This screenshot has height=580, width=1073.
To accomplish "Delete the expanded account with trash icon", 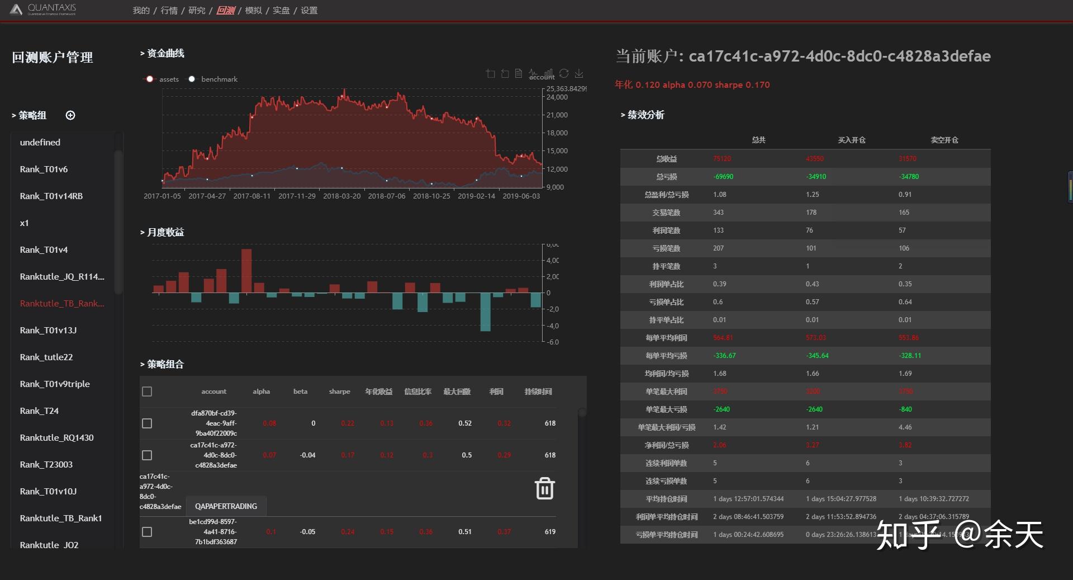I will [545, 488].
